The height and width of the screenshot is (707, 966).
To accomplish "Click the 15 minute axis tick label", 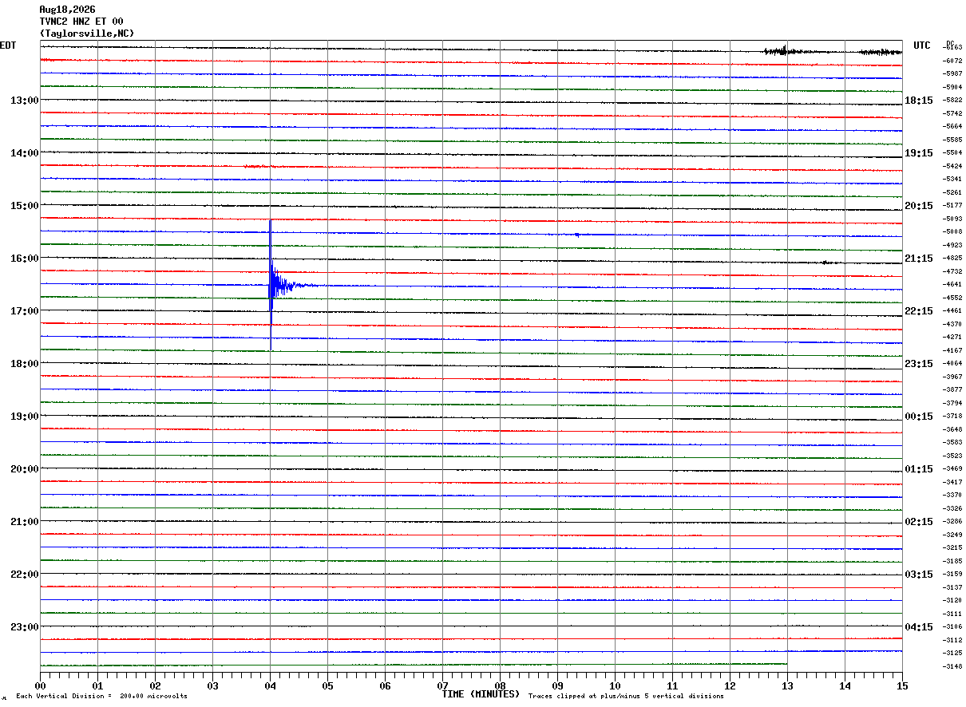I will coord(902,685).
